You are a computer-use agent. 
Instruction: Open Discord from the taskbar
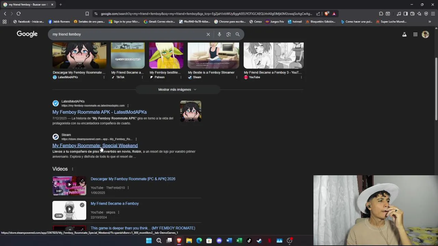coord(219,241)
